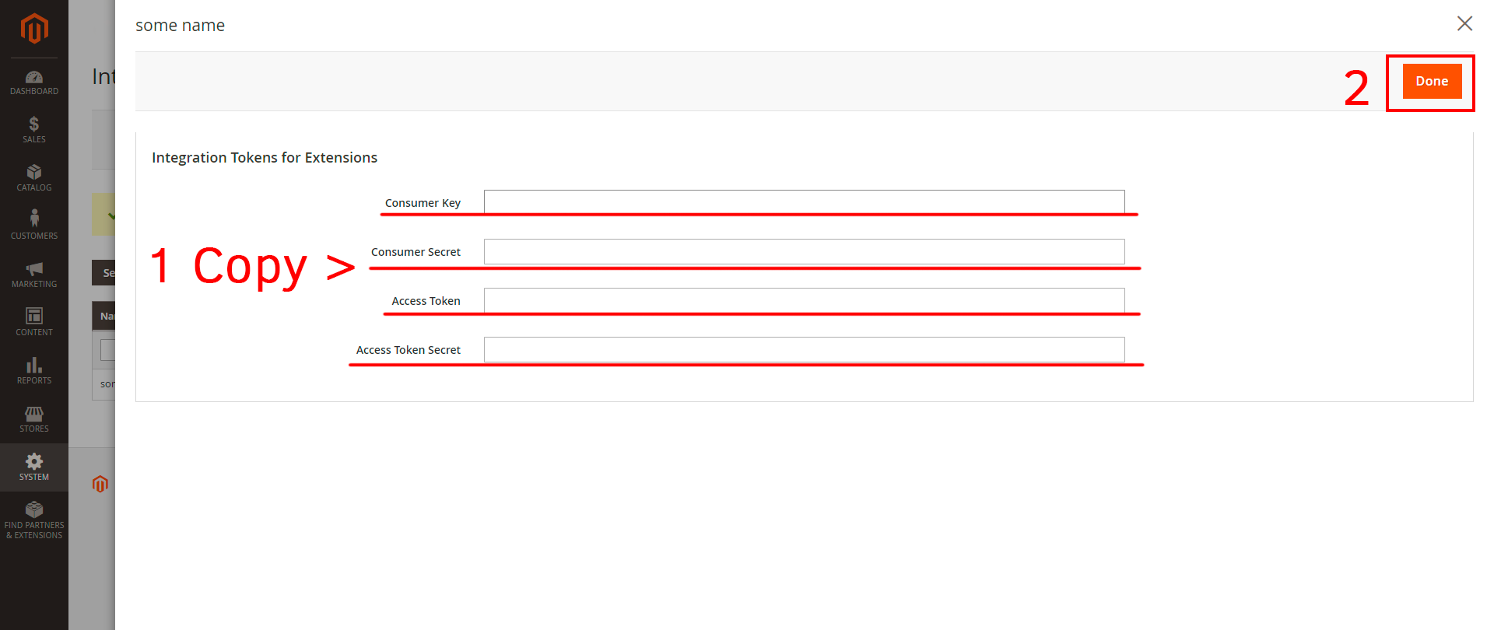Click the Magento logo in sidebar
The height and width of the screenshot is (630, 1494).
(34, 29)
